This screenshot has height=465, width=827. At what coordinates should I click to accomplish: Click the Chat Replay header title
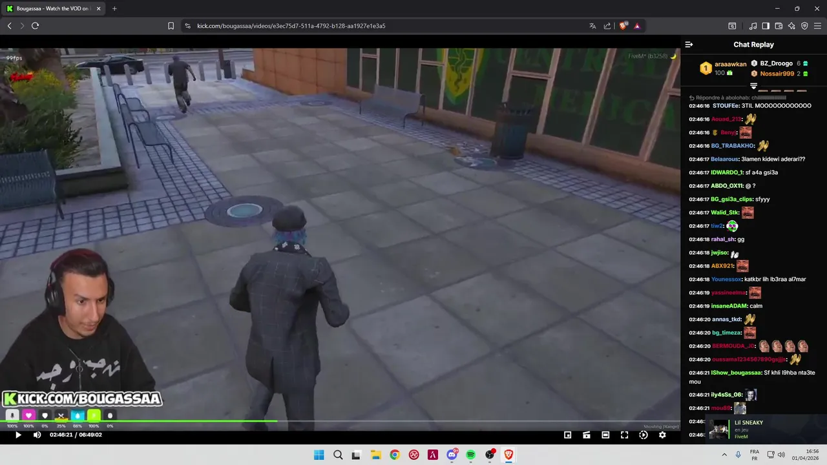[753, 45]
